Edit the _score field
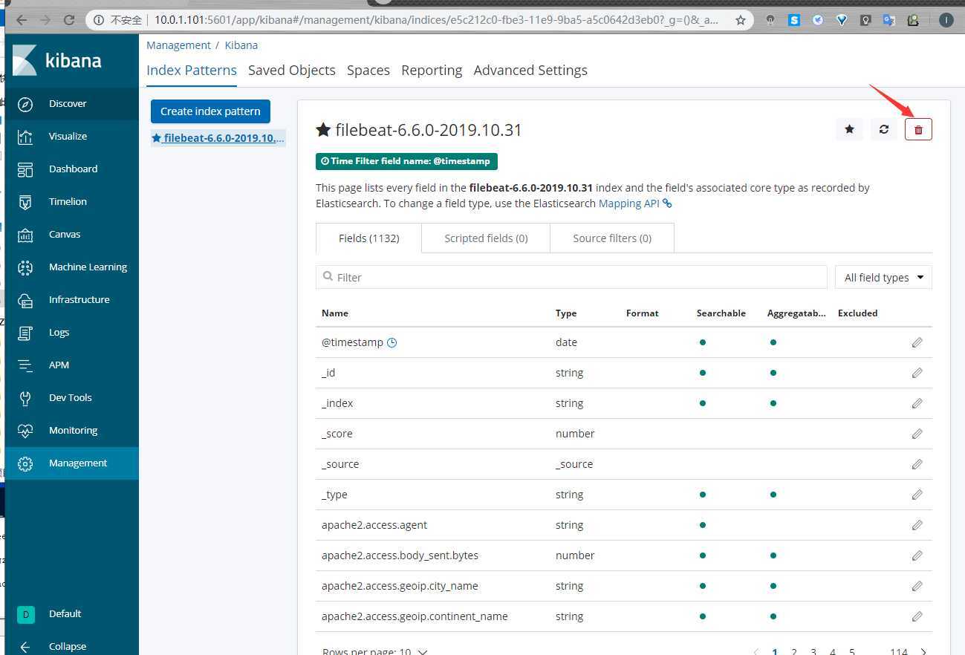Image resolution: width=965 pixels, height=655 pixels. 917,434
